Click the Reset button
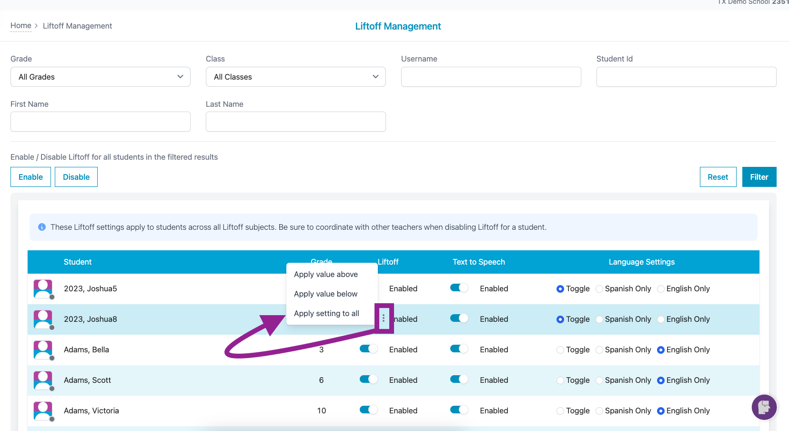This screenshot has width=789, height=431. point(718,177)
